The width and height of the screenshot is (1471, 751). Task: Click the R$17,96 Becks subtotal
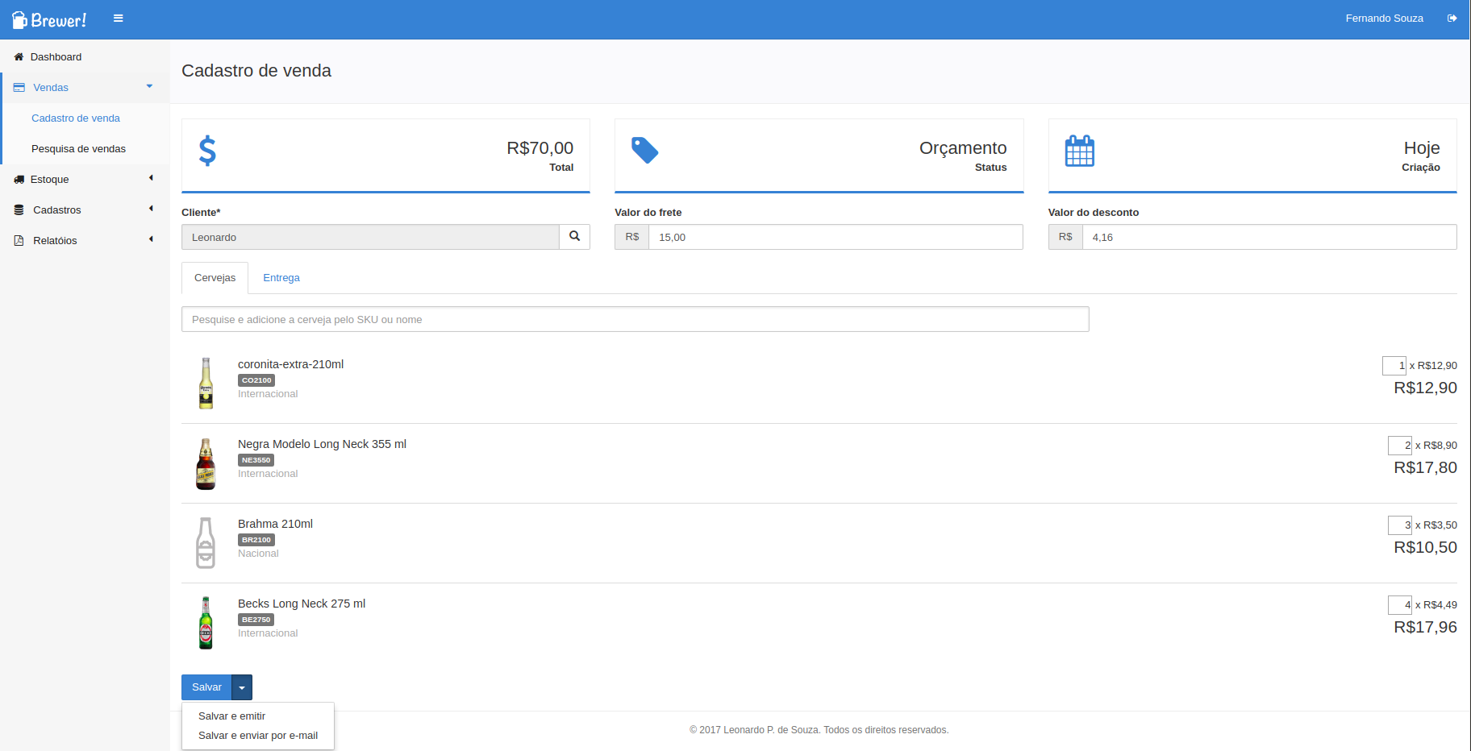pyautogui.click(x=1425, y=627)
